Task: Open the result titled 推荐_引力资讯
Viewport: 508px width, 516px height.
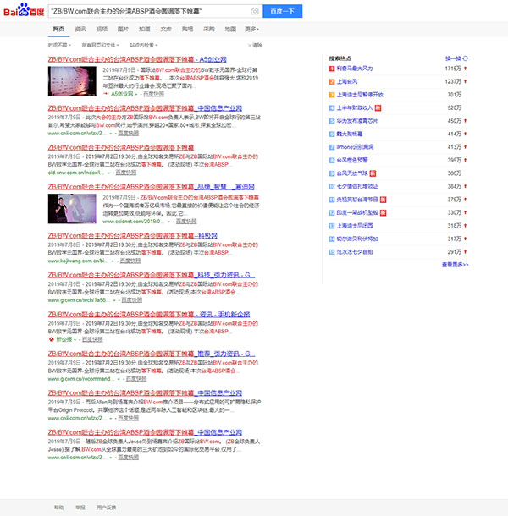Action: coord(152,354)
